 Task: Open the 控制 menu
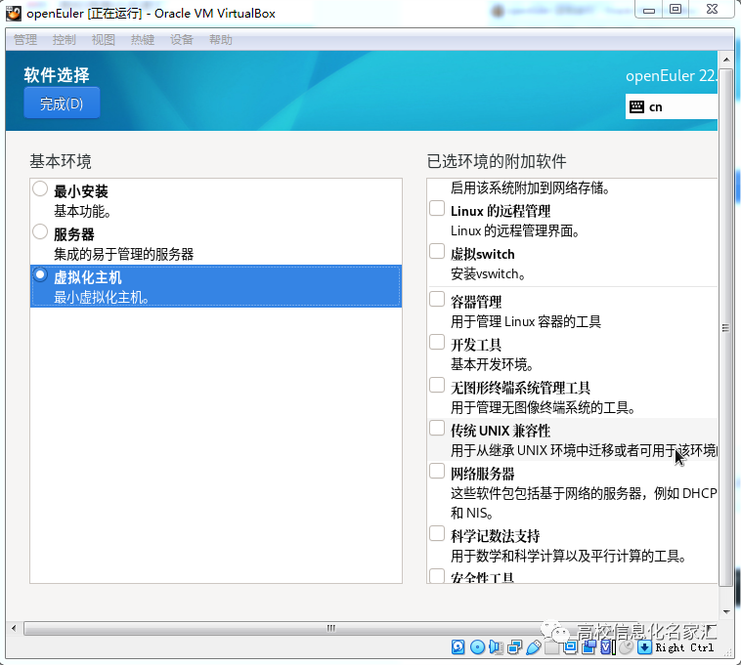tap(65, 40)
